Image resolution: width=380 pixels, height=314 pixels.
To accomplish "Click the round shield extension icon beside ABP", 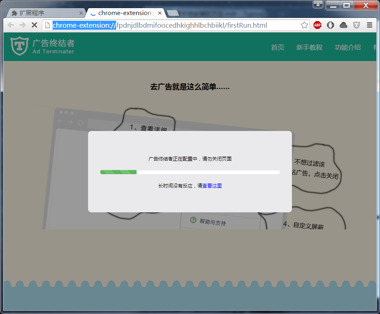I will pos(330,25).
